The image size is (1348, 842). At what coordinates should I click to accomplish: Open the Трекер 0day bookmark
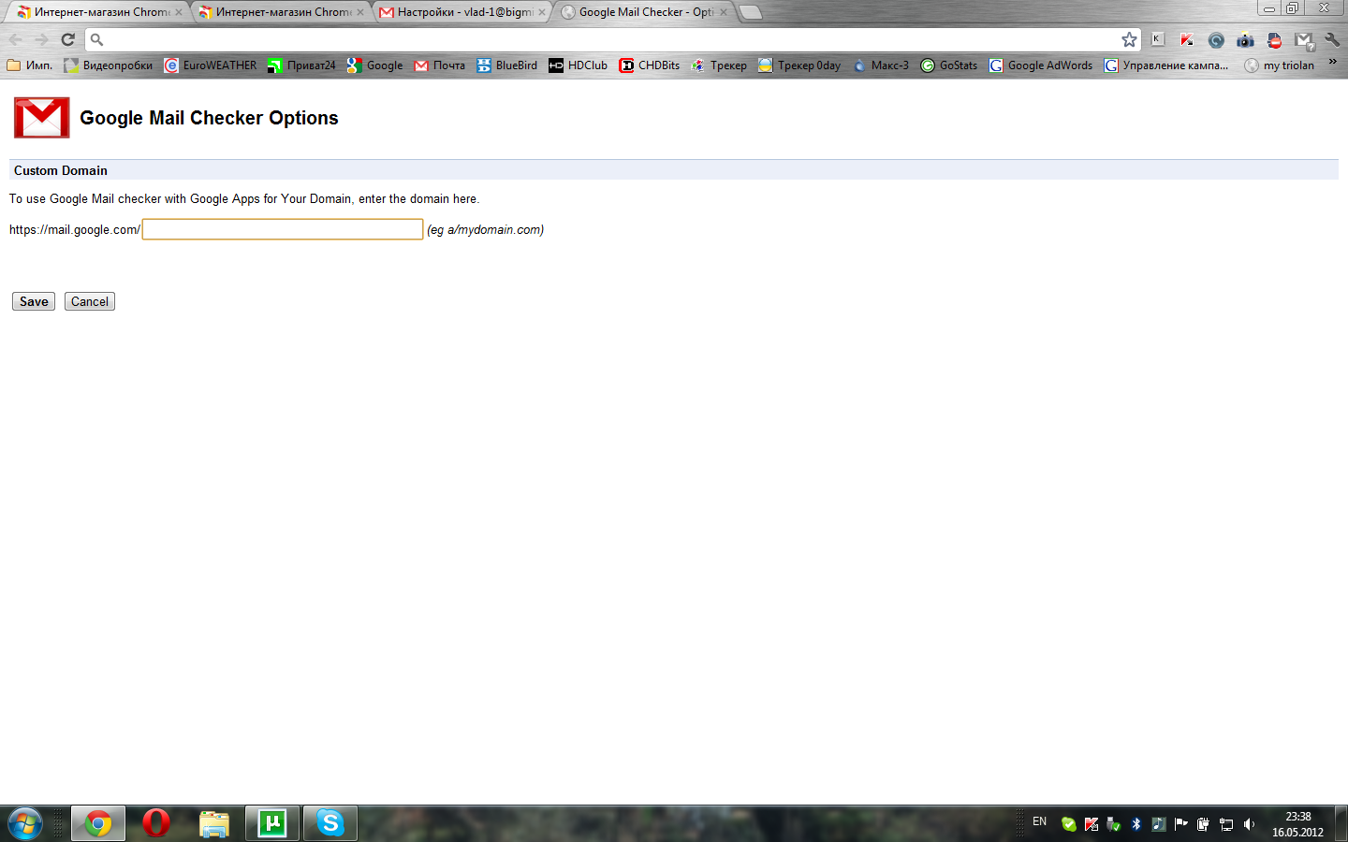(799, 65)
